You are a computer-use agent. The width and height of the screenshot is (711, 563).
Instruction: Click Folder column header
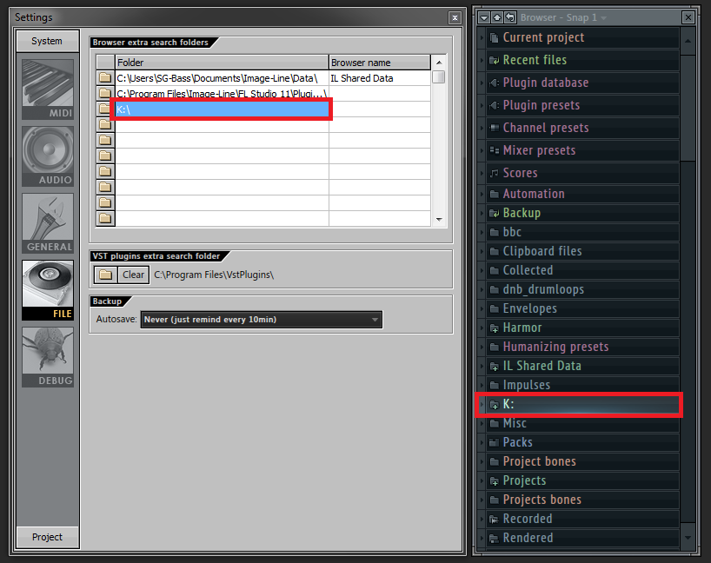(222, 62)
